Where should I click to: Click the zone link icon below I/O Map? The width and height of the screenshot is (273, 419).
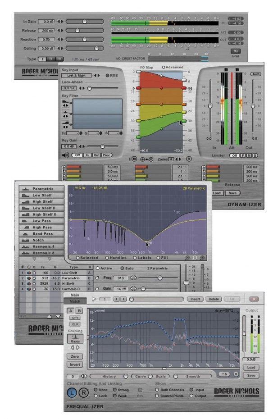point(147,159)
